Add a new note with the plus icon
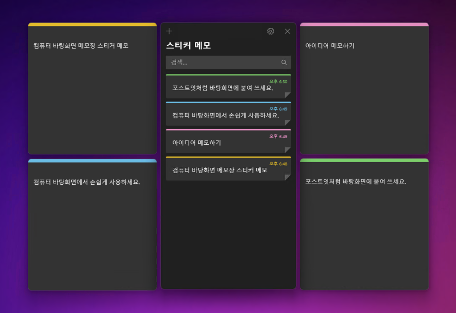The height and width of the screenshot is (313, 456). click(x=169, y=31)
